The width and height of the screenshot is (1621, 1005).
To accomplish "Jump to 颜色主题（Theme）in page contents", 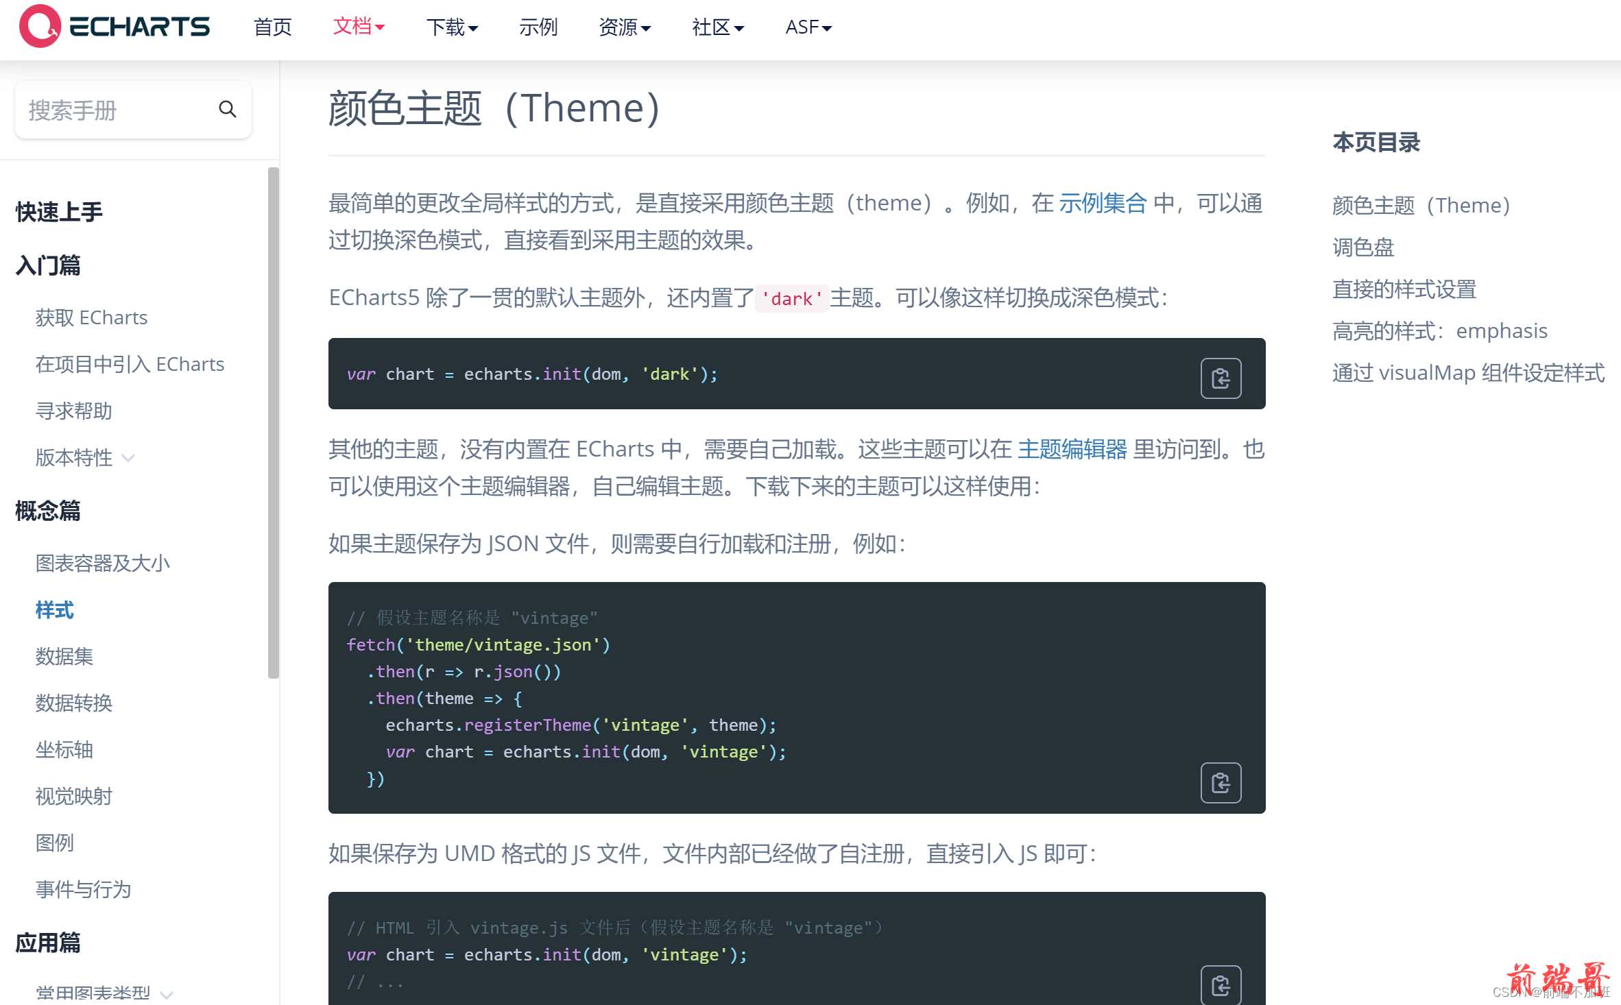I will click(1421, 205).
